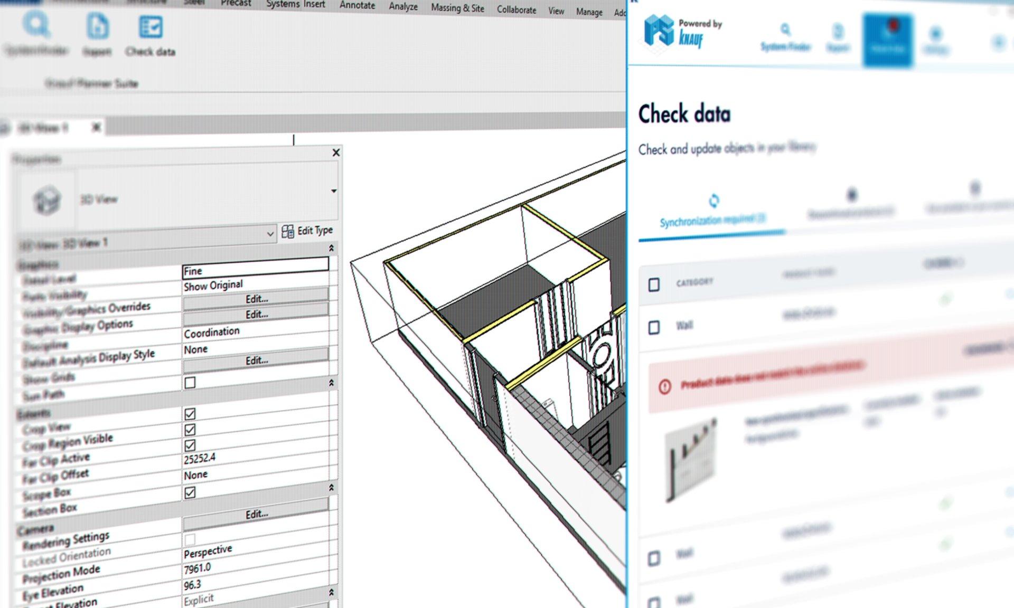The image size is (1014, 608).
Task: Click the Edit Type button
Action: 307,231
